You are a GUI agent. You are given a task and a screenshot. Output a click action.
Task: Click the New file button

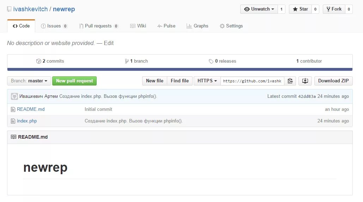[x=155, y=81]
